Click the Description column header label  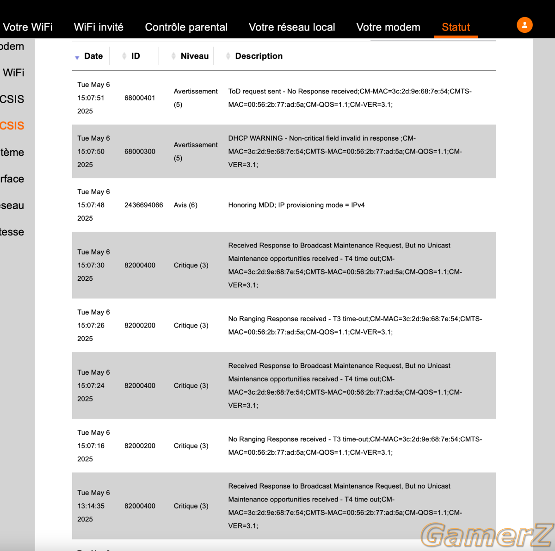(259, 56)
